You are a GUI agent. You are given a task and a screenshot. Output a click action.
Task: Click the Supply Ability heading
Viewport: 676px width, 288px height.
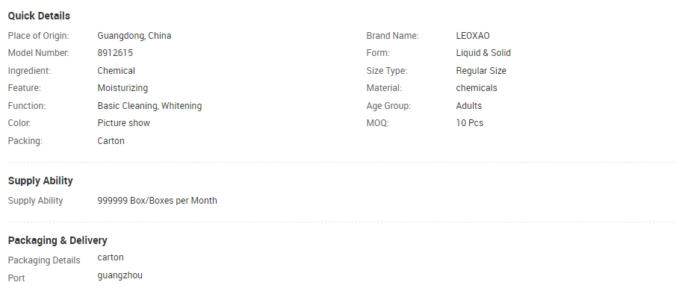click(40, 181)
